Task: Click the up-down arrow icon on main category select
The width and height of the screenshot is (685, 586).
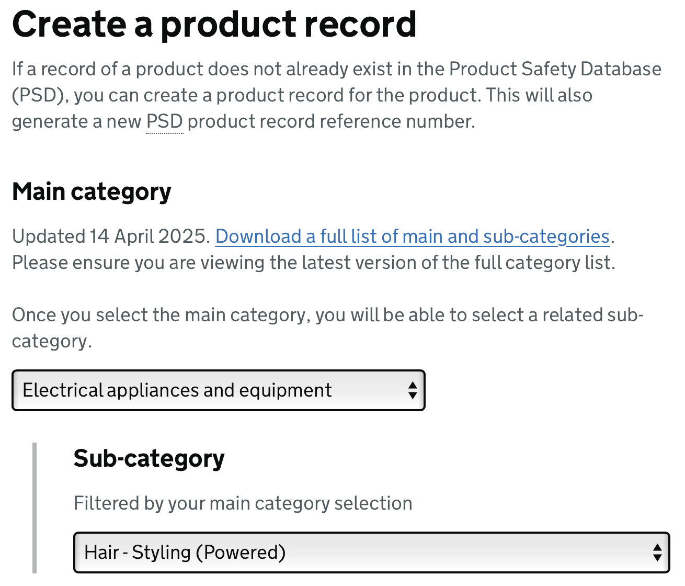Action: pos(412,390)
